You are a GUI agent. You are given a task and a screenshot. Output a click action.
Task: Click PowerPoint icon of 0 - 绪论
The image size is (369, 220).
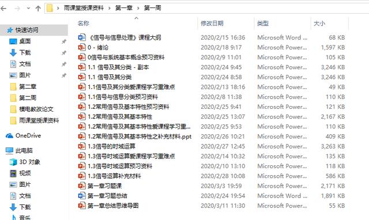tap(82, 47)
